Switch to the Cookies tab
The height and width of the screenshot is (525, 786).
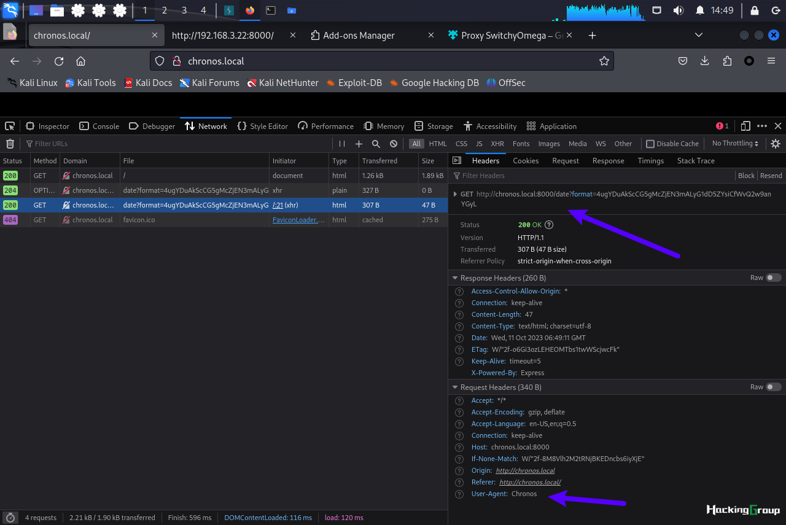[x=526, y=160]
